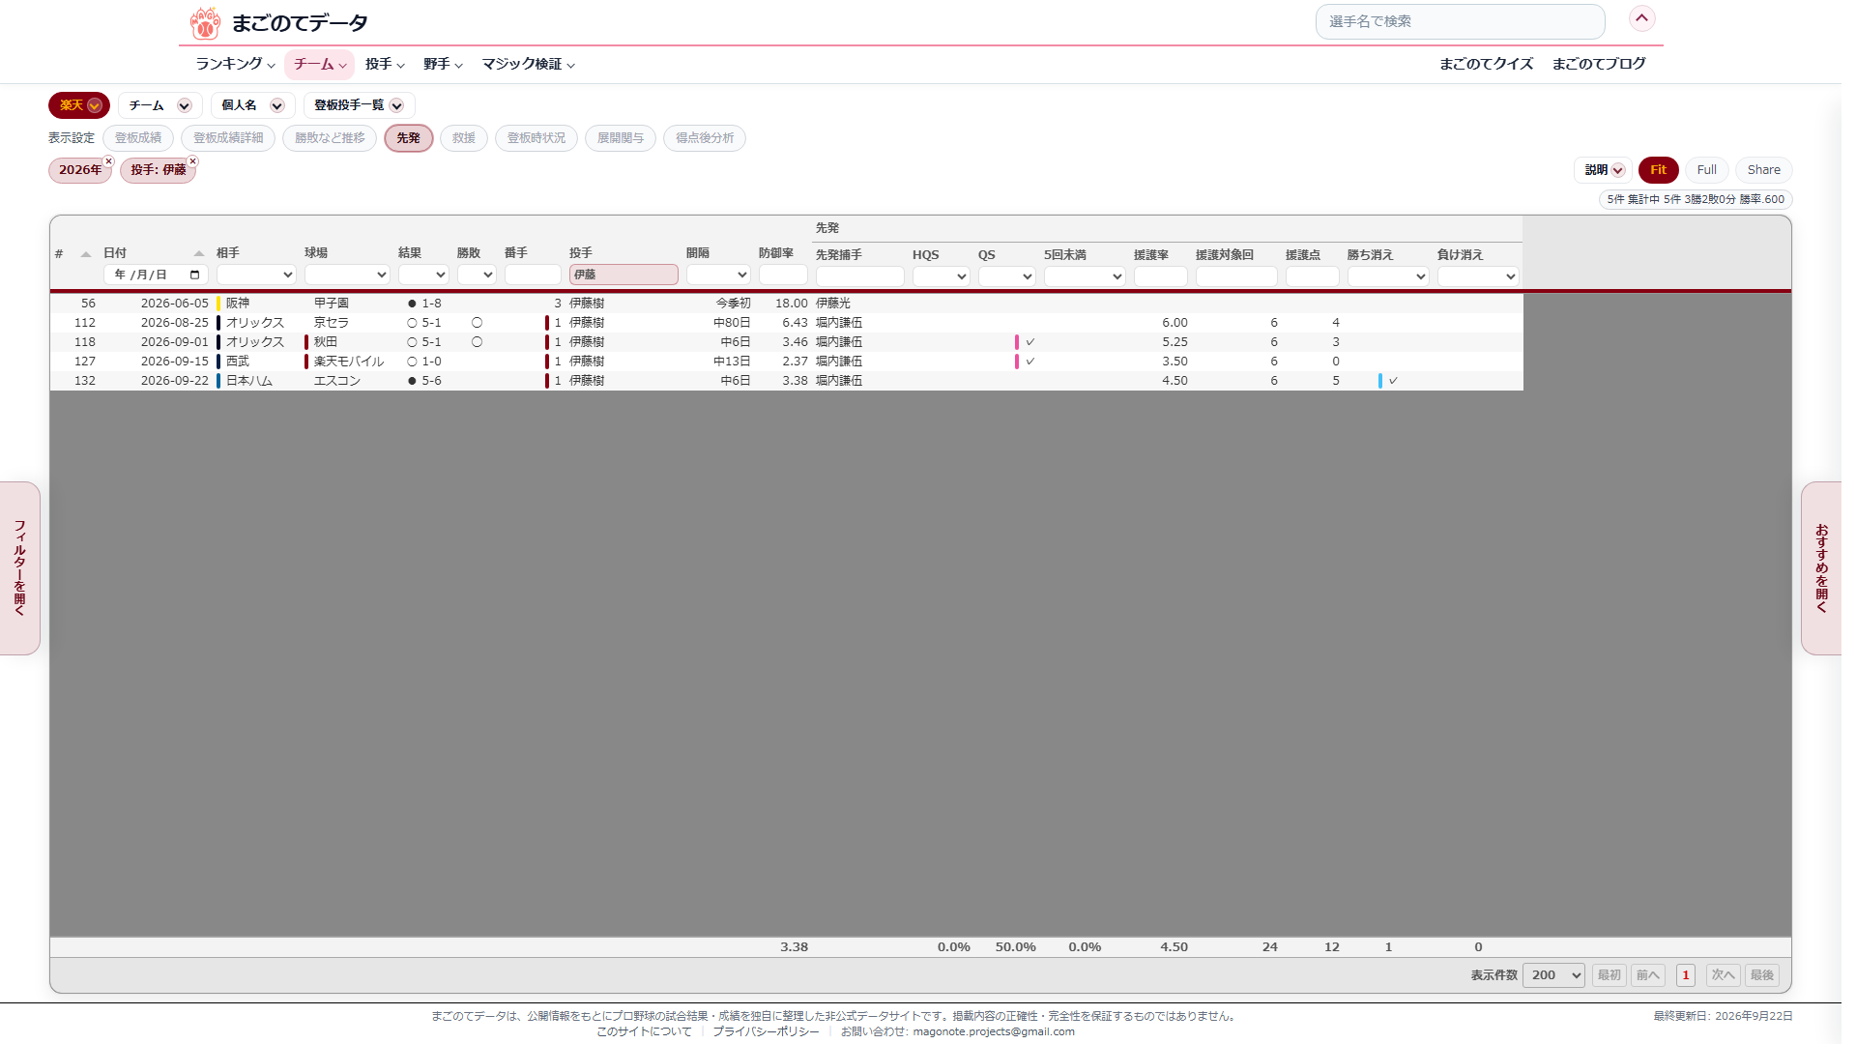Open the おすすめを開く side panel
Viewport: 1856px width, 1044px height.
[1821, 568]
